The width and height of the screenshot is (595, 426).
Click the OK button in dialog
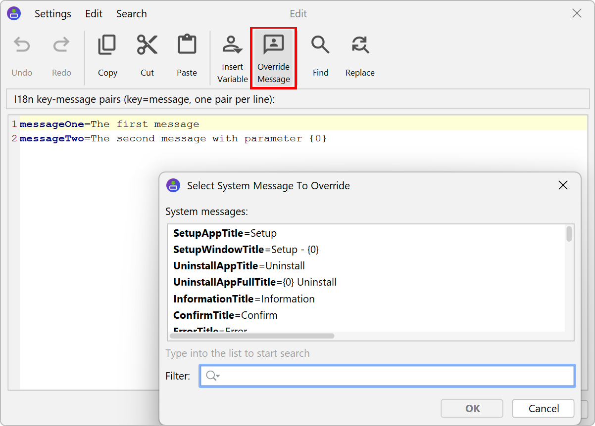point(472,409)
